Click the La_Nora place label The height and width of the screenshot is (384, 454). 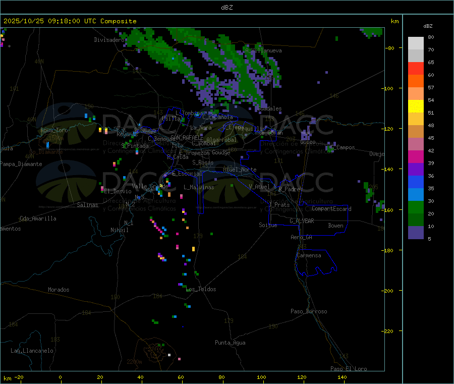tap(201, 128)
